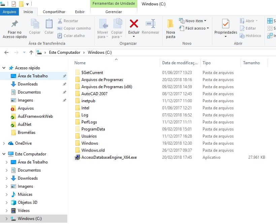This screenshot has height=224, width=276.
Task: Click the Renomear rename icon
Action: coord(150,24)
